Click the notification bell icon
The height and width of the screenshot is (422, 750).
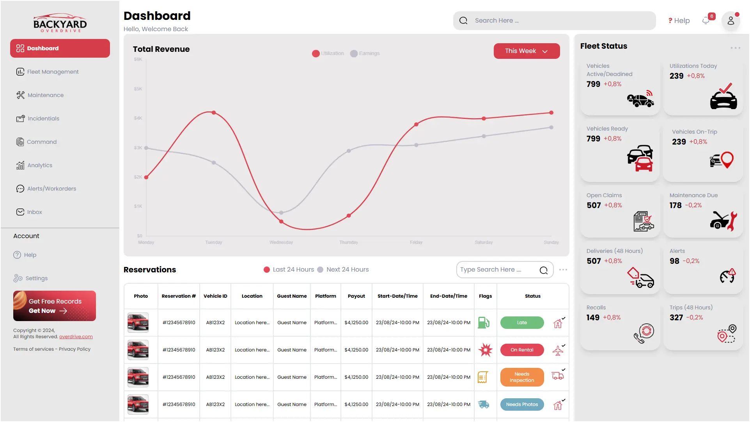706,21
